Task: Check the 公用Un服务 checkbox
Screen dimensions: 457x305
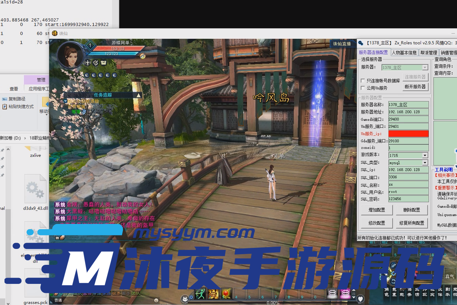Action: click(363, 88)
